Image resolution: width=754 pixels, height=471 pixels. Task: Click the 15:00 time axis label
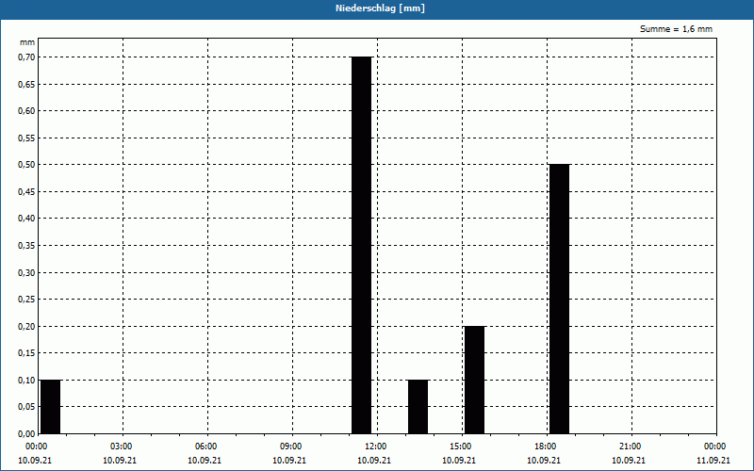pos(460,447)
